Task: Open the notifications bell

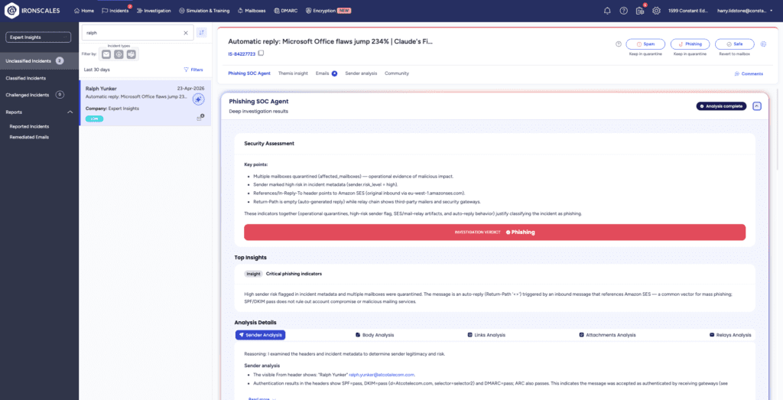Action: click(x=607, y=11)
